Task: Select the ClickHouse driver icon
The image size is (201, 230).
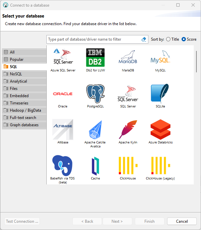Action: coord(128,166)
